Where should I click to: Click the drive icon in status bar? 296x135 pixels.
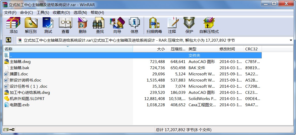(x=6, y=130)
